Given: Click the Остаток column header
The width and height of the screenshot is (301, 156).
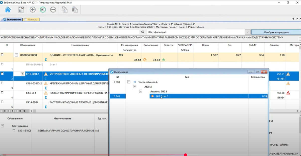Looking at the screenshot, I should coord(169,45).
